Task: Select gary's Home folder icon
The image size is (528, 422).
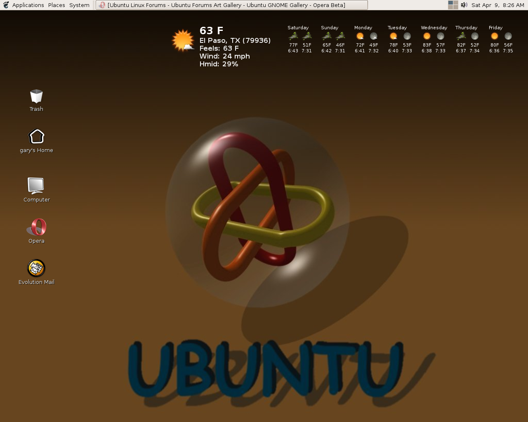Action: click(x=36, y=141)
